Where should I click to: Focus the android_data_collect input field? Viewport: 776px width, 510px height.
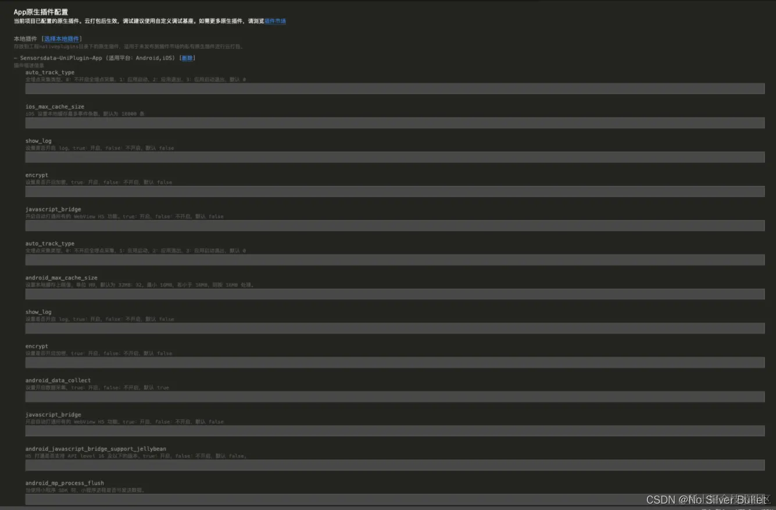pyautogui.click(x=395, y=397)
